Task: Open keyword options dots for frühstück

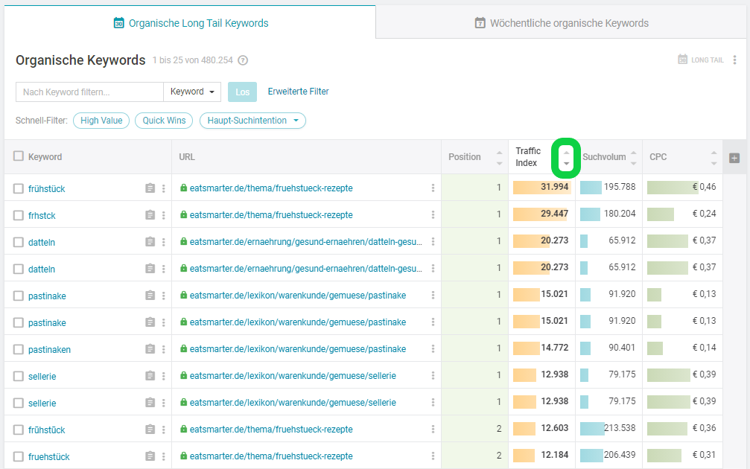Action: coord(164,188)
